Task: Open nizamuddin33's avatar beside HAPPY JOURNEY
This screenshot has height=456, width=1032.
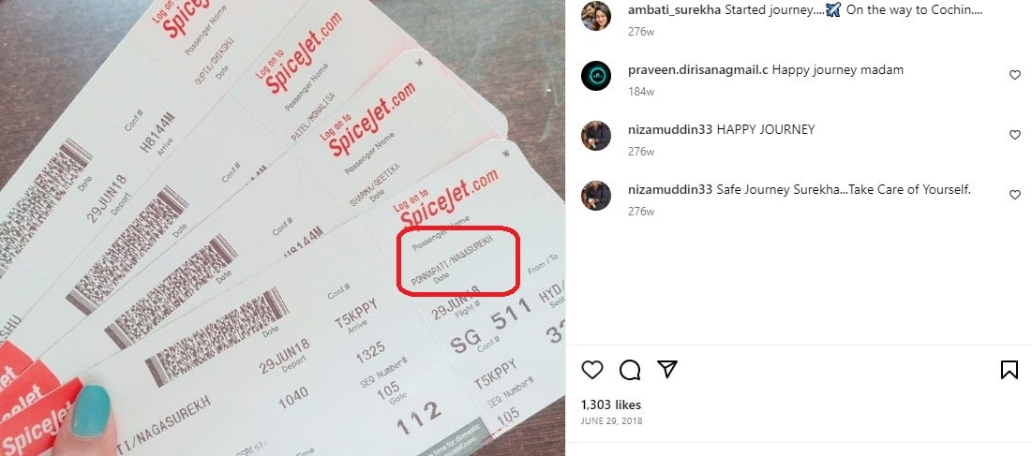Action: pos(595,136)
